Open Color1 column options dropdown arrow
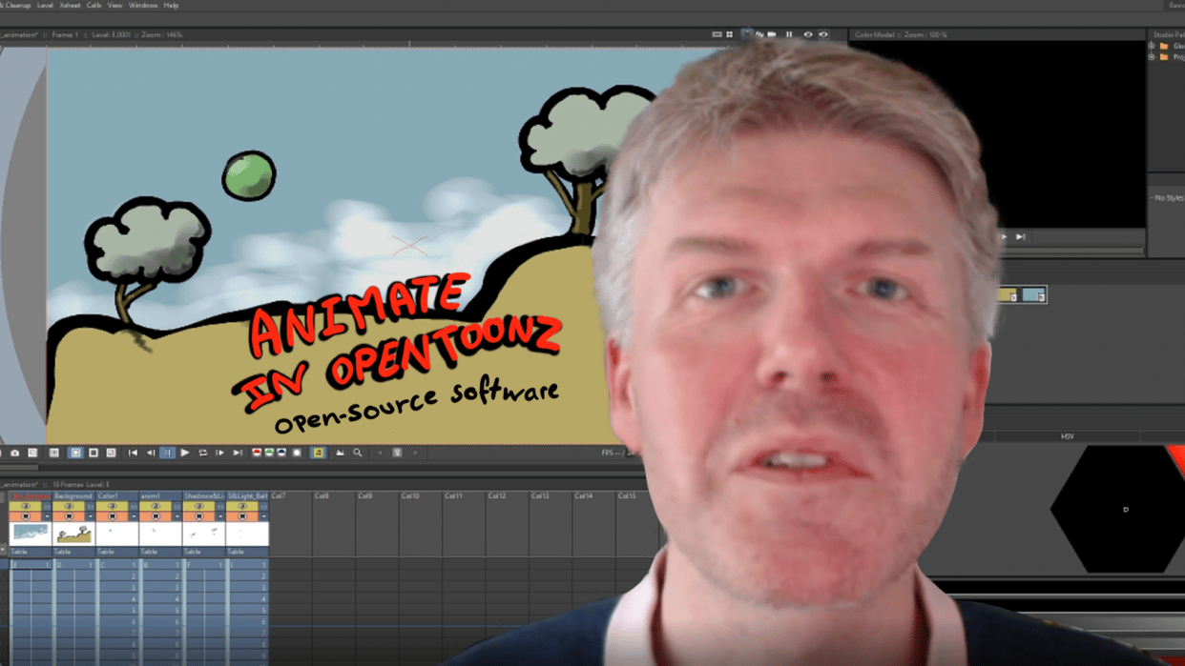 pyautogui.click(x=134, y=516)
